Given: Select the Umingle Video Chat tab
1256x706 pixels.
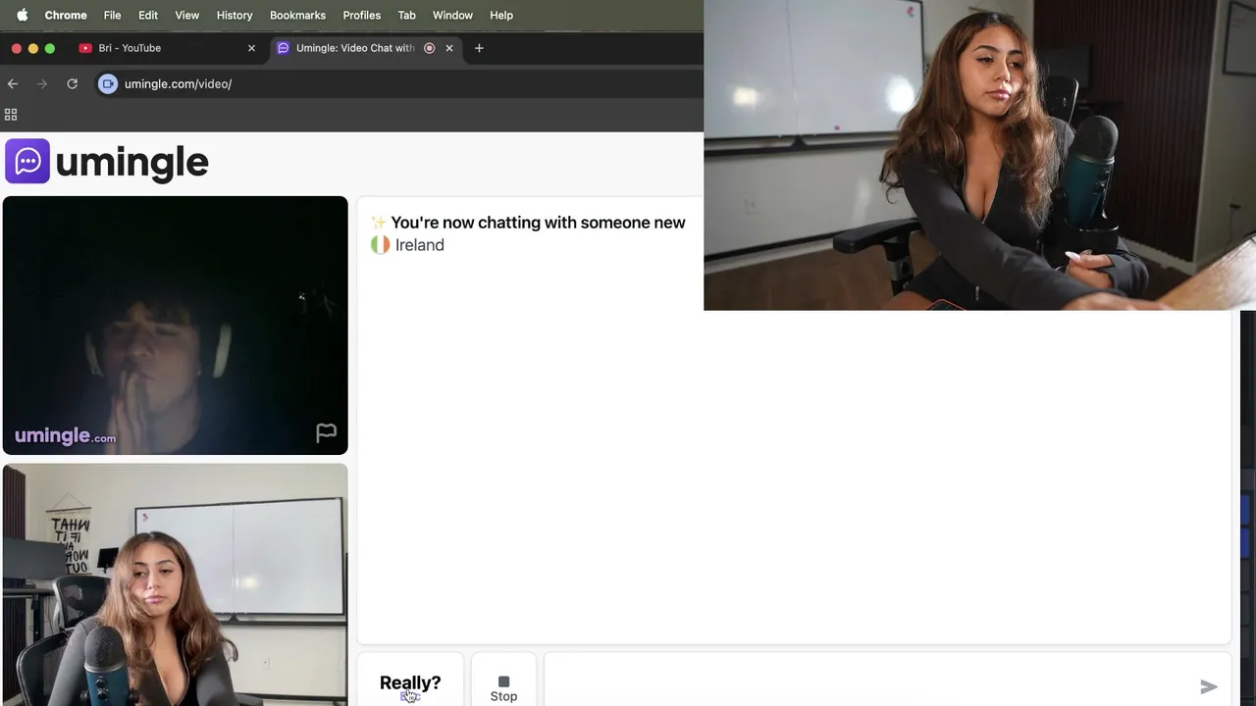Looking at the screenshot, I should 365,48.
